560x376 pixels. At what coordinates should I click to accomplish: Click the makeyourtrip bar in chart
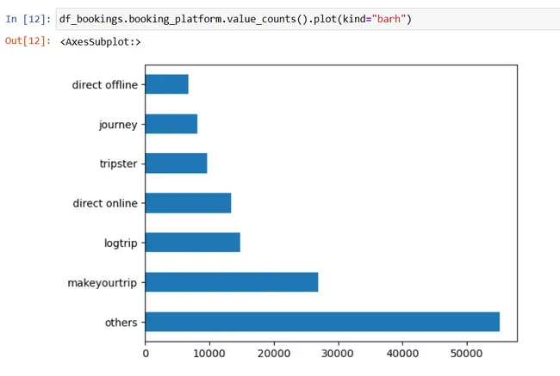click(232, 282)
